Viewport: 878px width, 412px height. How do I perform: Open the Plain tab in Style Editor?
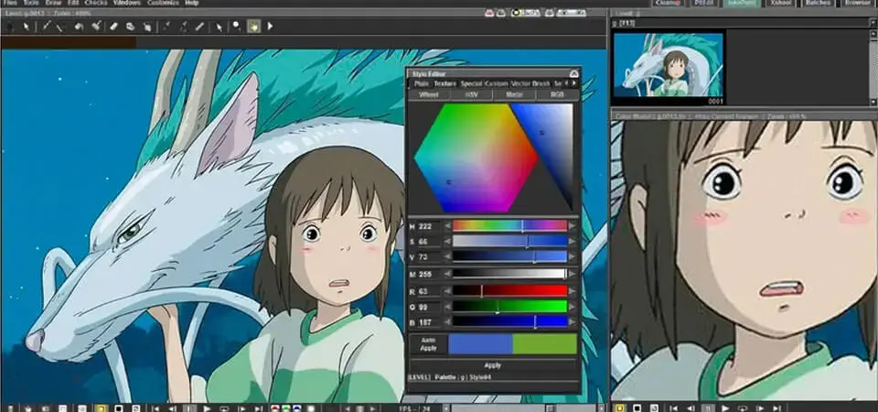pos(422,83)
